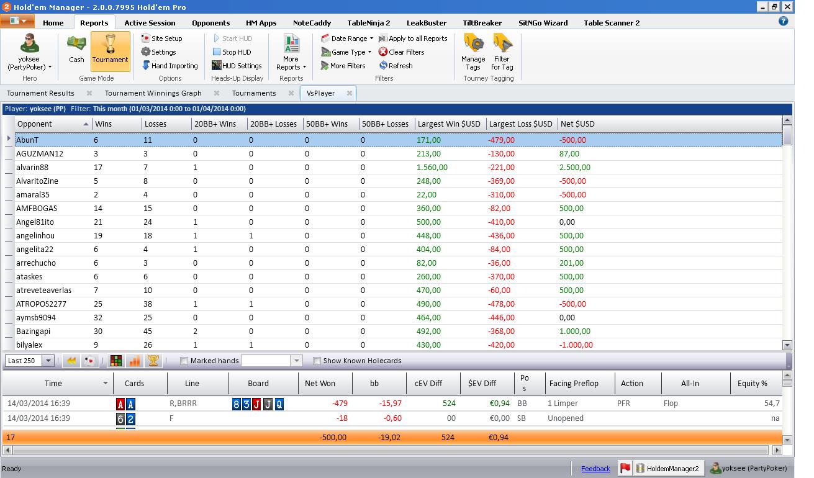The image size is (814, 478).
Task: Sort by the Opponent column header
Action: tap(52, 124)
